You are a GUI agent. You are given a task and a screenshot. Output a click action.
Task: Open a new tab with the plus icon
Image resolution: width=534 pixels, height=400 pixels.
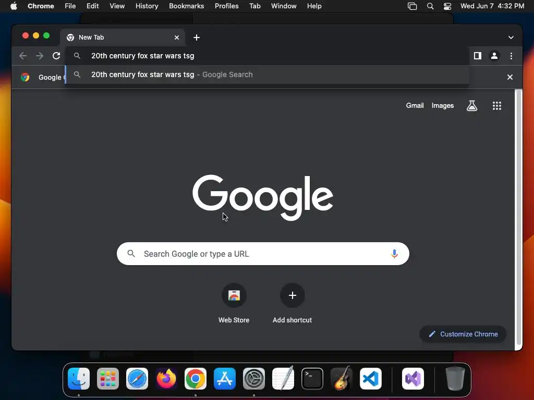197,37
